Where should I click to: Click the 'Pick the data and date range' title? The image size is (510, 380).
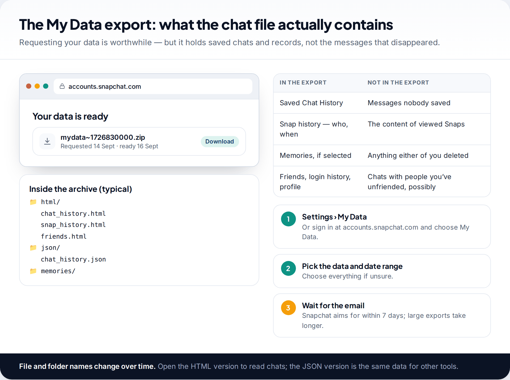352,266
